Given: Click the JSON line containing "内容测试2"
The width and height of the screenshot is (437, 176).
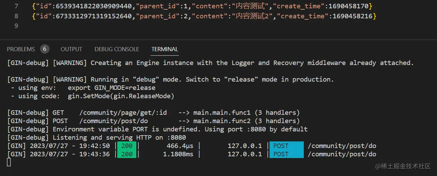Looking at the screenshot, I should click(x=204, y=16).
